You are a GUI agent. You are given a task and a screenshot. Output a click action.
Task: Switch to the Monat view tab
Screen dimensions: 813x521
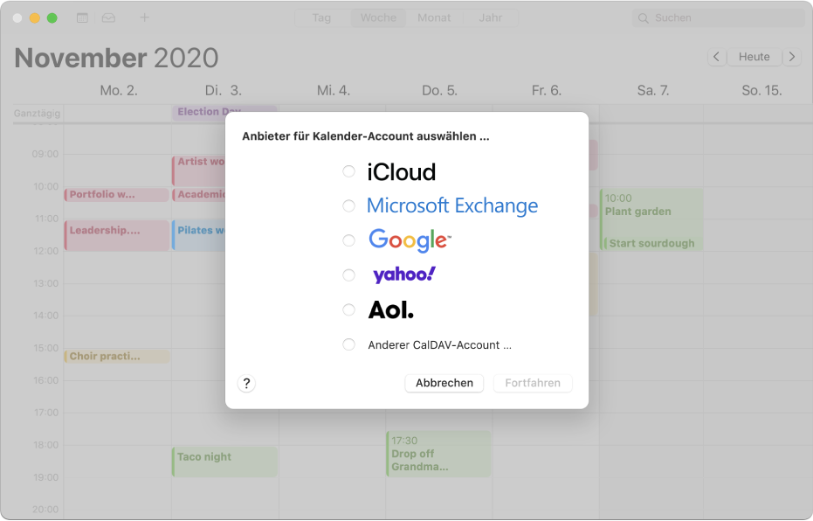[x=434, y=17]
